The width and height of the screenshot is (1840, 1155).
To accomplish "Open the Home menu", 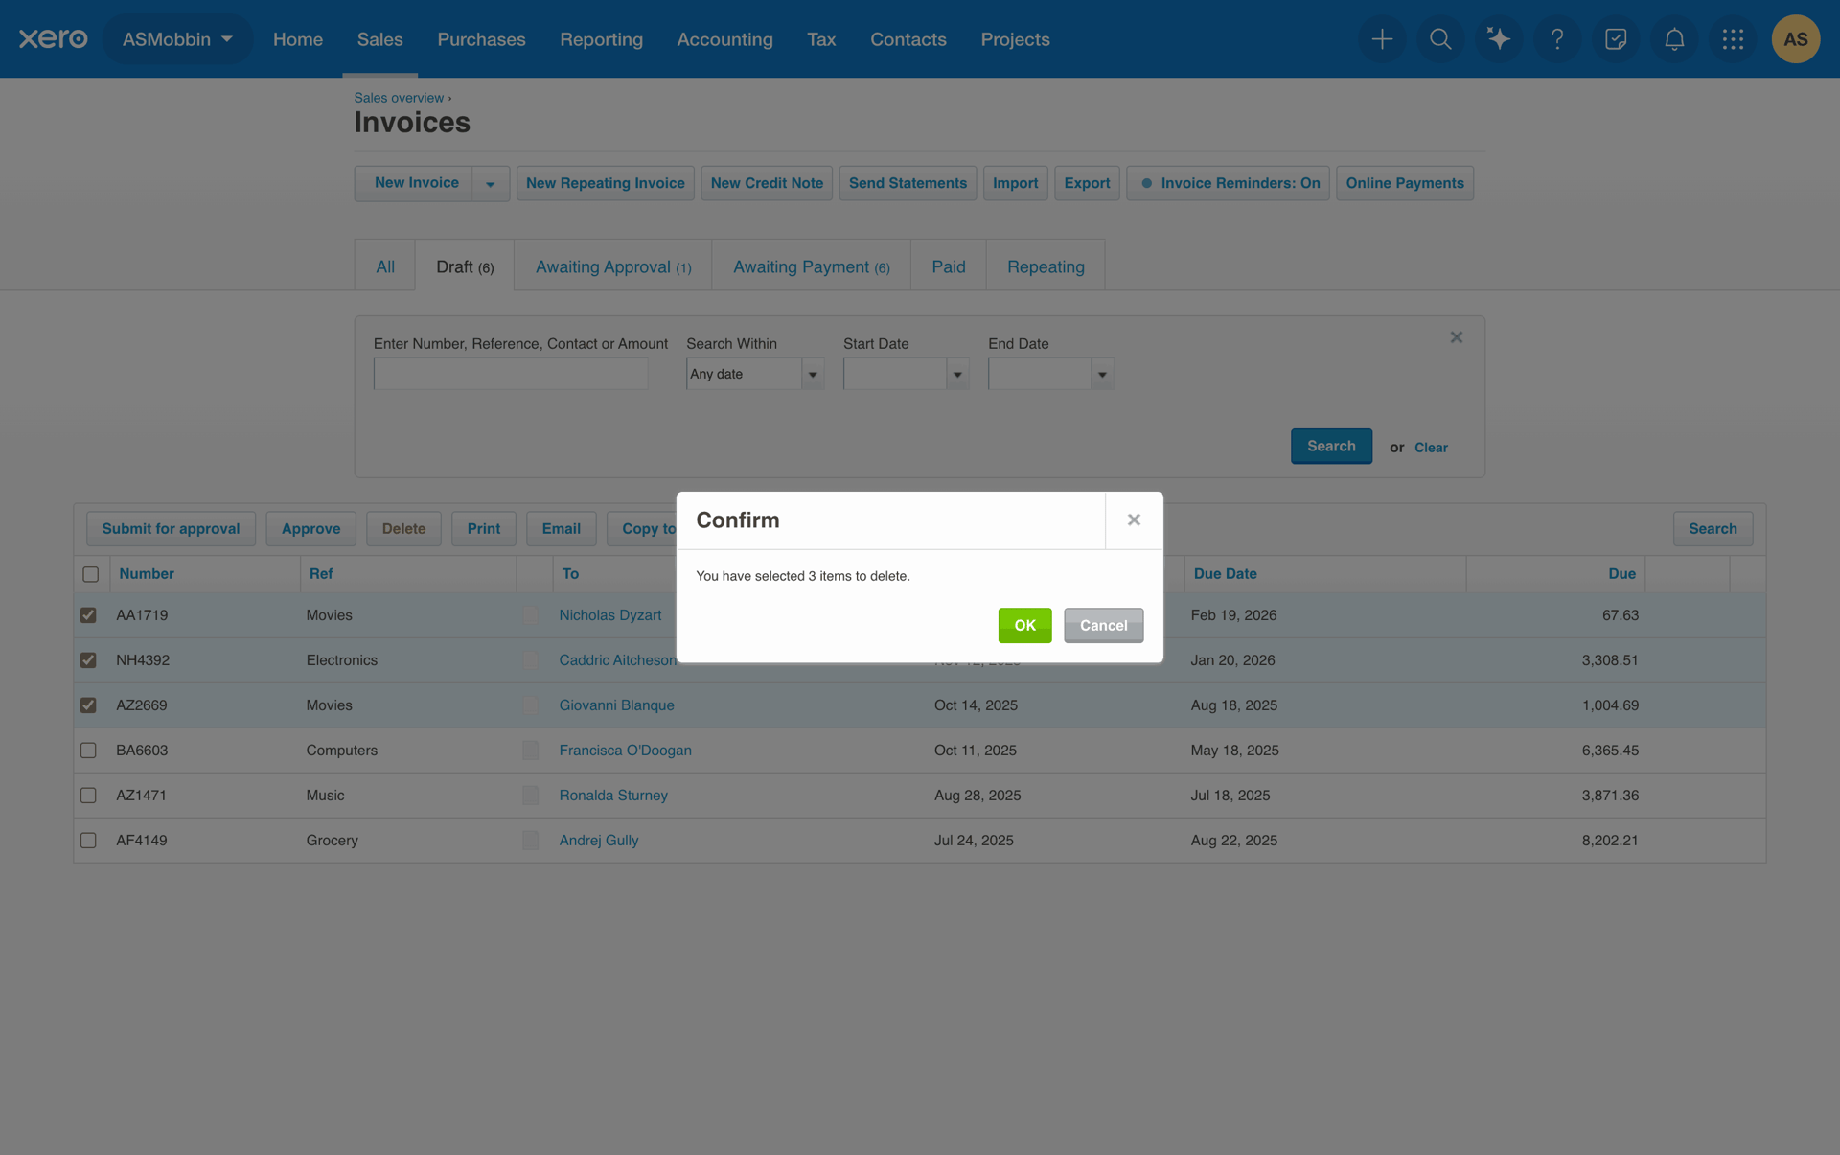I will (298, 39).
